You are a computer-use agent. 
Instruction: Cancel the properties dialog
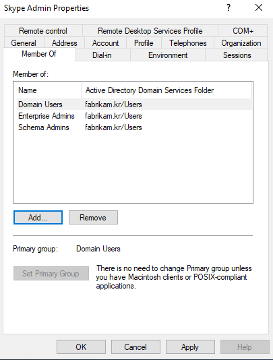135,347
